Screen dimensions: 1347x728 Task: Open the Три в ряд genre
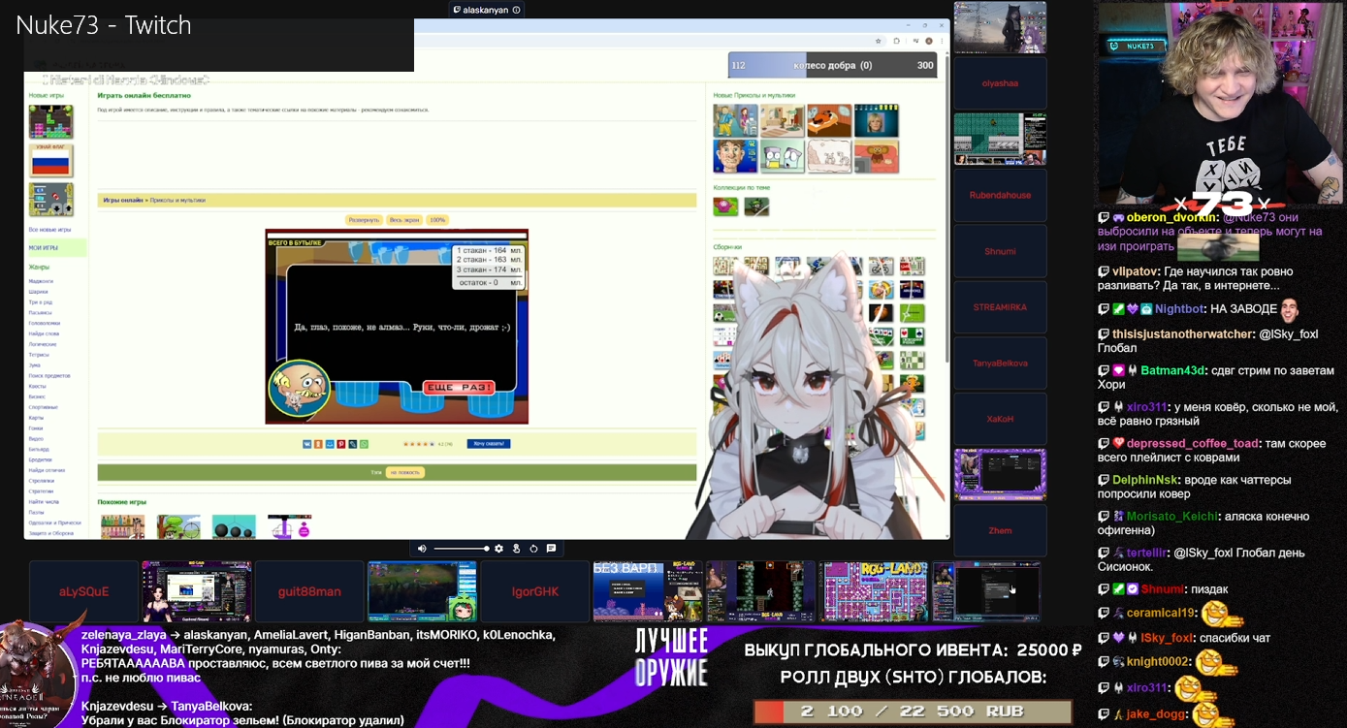(41, 302)
